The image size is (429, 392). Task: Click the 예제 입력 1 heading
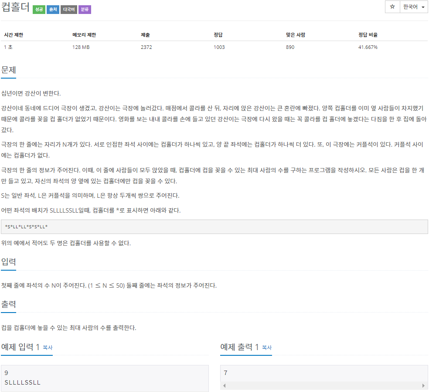pos(20,347)
